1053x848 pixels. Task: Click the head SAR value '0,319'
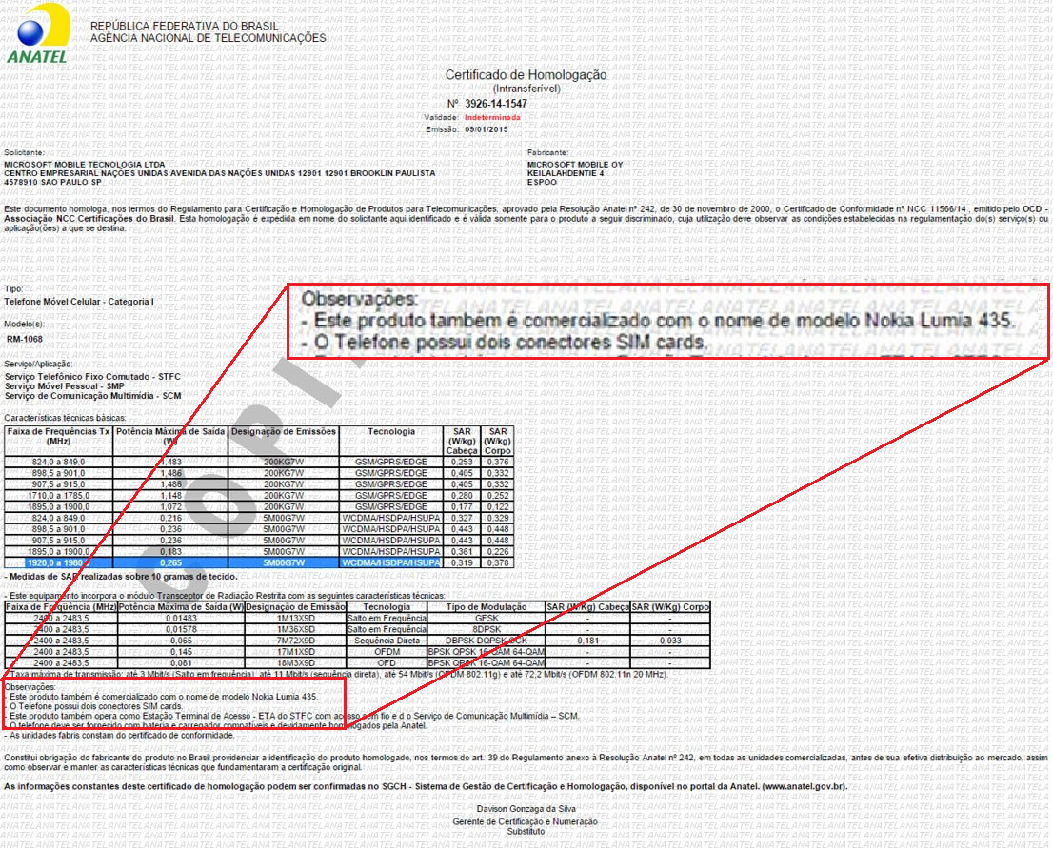point(462,562)
